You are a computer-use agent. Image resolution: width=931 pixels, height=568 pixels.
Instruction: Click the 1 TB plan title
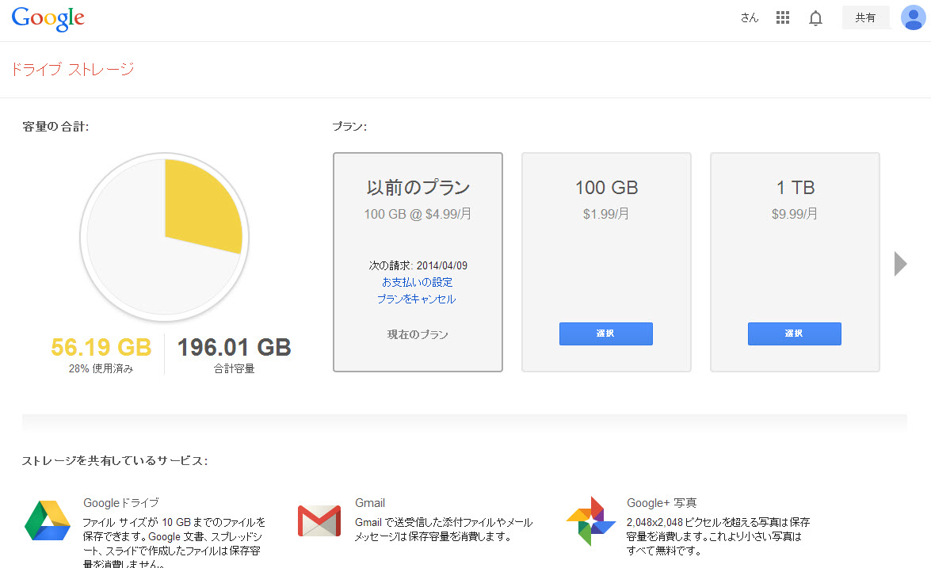[796, 188]
